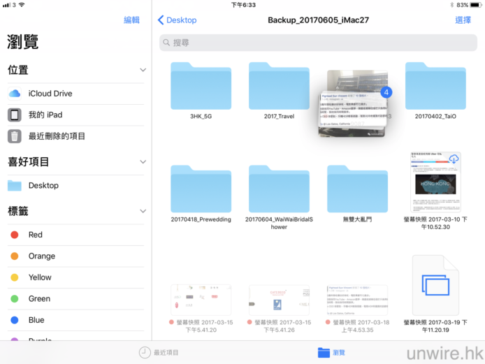Viewport: 485px width, 364px height.
Task: Select 我的 iPad location
Action: [x=45, y=115]
